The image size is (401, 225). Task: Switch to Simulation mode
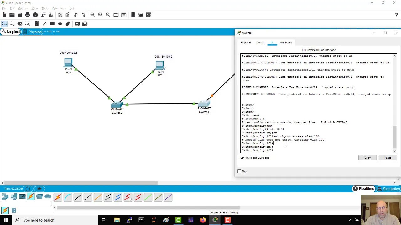pos(388,189)
